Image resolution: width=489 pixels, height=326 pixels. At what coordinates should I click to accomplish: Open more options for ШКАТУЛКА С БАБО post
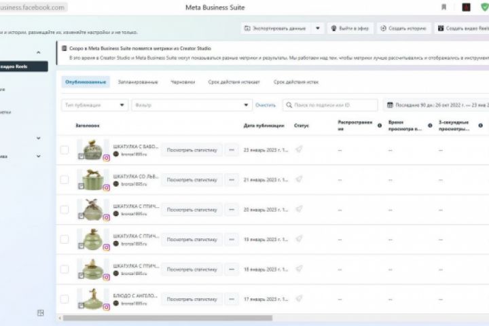[232, 150]
